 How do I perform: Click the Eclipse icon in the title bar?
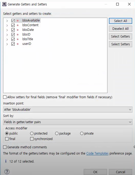click(4, 4)
